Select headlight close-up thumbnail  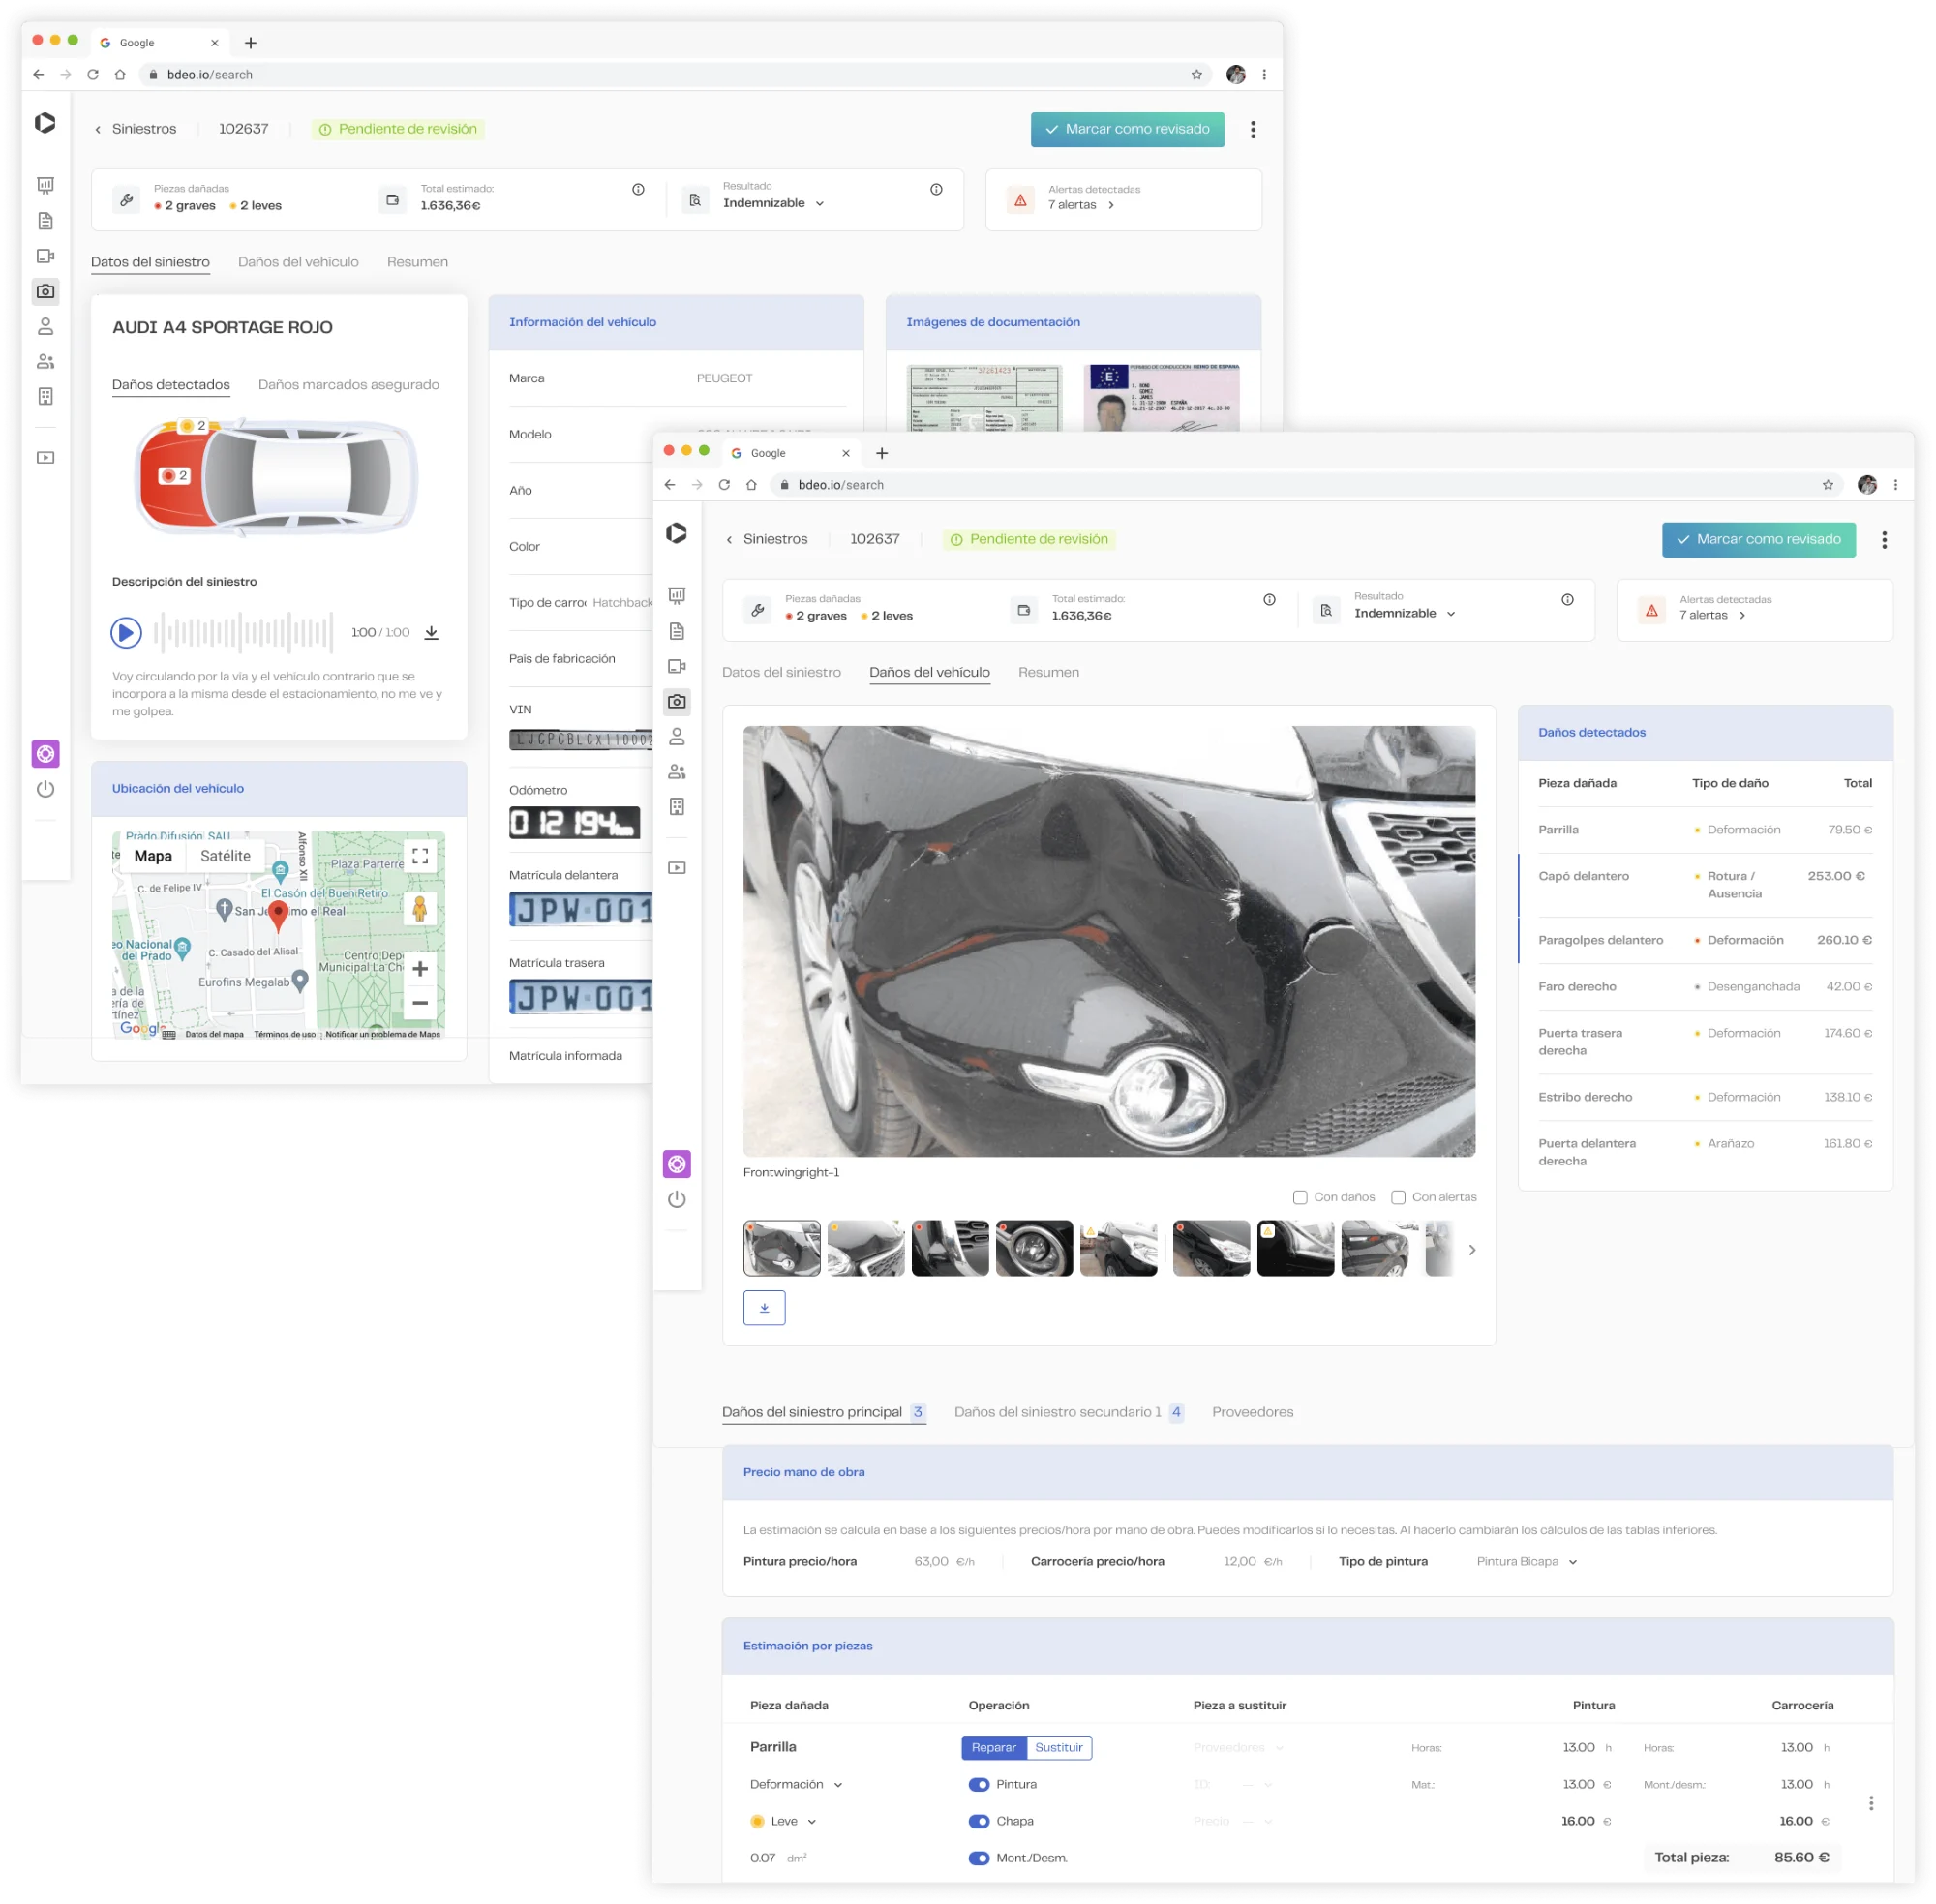(x=1034, y=1249)
